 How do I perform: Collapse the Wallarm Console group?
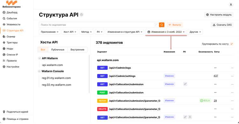[x=39, y=71]
